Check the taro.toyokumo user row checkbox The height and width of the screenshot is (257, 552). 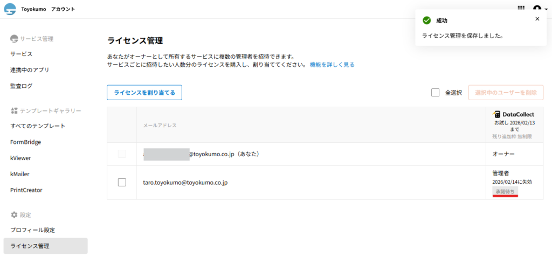(x=122, y=183)
